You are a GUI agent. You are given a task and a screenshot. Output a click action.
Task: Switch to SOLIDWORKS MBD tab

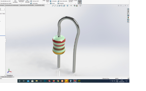(39, 5)
